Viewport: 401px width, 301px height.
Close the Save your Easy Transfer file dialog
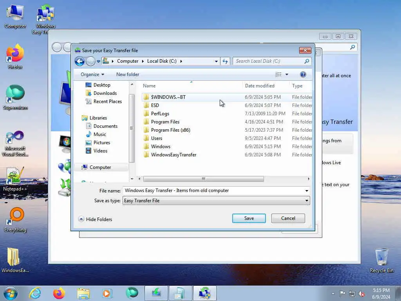click(x=305, y=51)
